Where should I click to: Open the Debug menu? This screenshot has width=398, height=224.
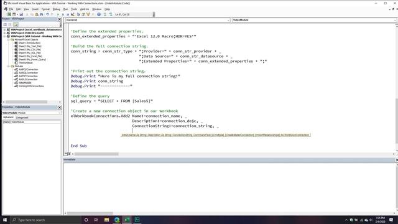point(57,9)
